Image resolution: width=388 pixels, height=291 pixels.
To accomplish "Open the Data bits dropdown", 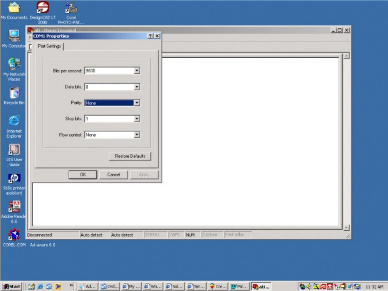I will tap(137, 87).
